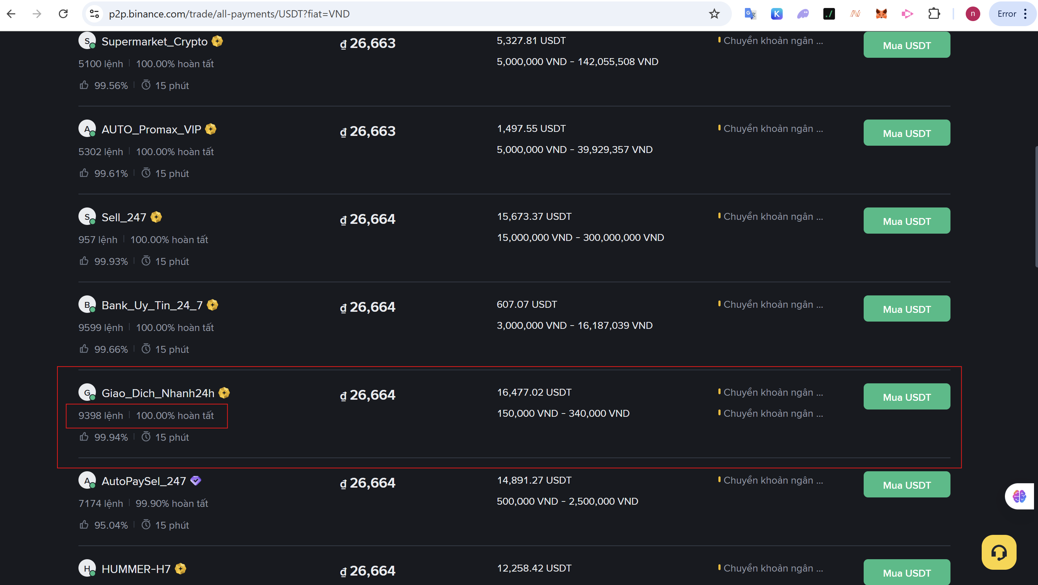Open the Chrome profile avatar
1038x585 pixels.
coord(972,14)
